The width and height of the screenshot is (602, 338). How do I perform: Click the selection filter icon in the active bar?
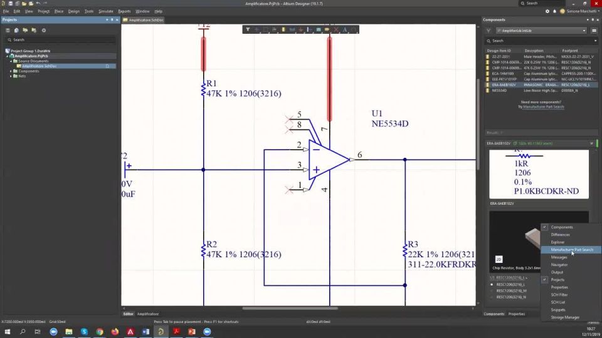click(248, 29)
